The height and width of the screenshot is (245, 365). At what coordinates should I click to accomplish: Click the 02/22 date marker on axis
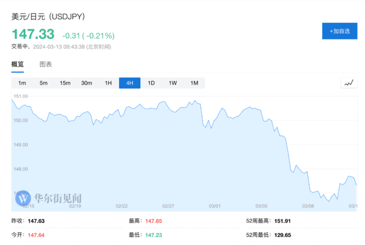(121, 206)
